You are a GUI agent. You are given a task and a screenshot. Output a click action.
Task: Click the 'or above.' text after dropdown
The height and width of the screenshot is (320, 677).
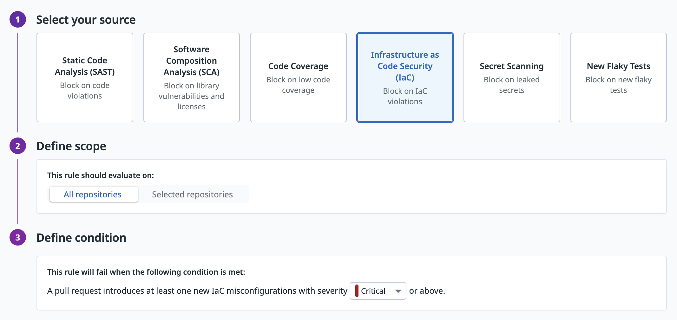click(427, 291)
